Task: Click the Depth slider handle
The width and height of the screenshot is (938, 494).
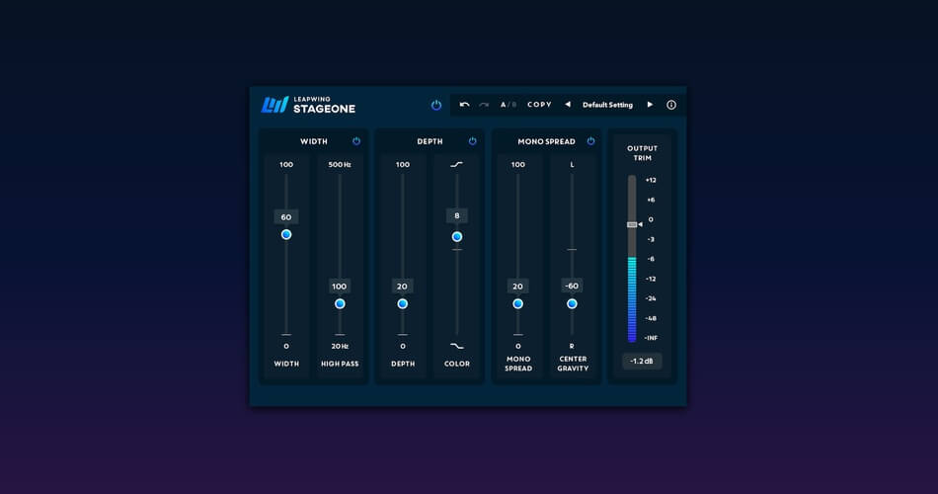Action: (x=403, y=303)
